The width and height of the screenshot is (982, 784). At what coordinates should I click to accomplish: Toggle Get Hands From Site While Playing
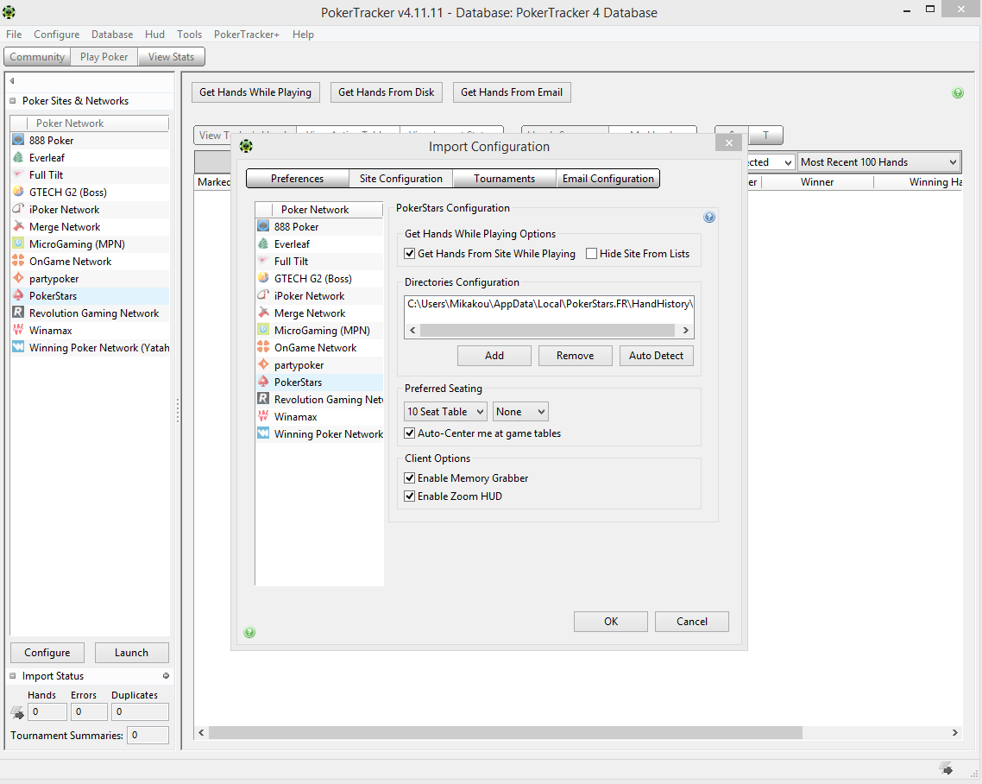click(410, 254)
